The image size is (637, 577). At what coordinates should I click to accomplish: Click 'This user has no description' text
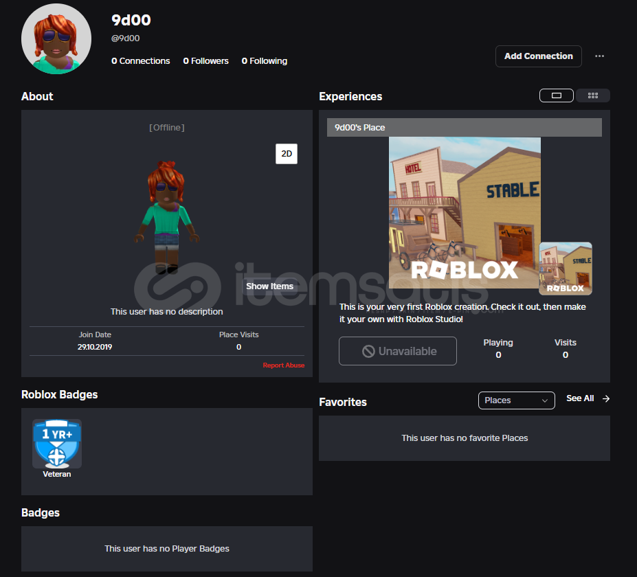coord(166,311)
